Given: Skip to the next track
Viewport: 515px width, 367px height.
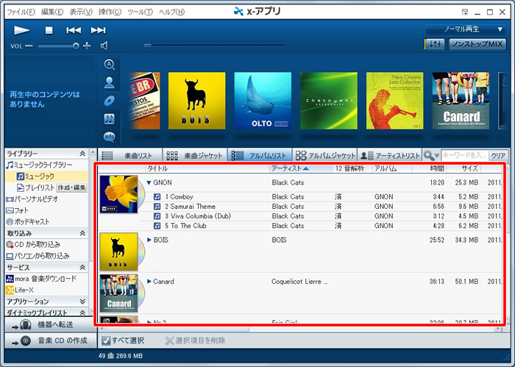Looking at the screenshot, I should point(98,30).
